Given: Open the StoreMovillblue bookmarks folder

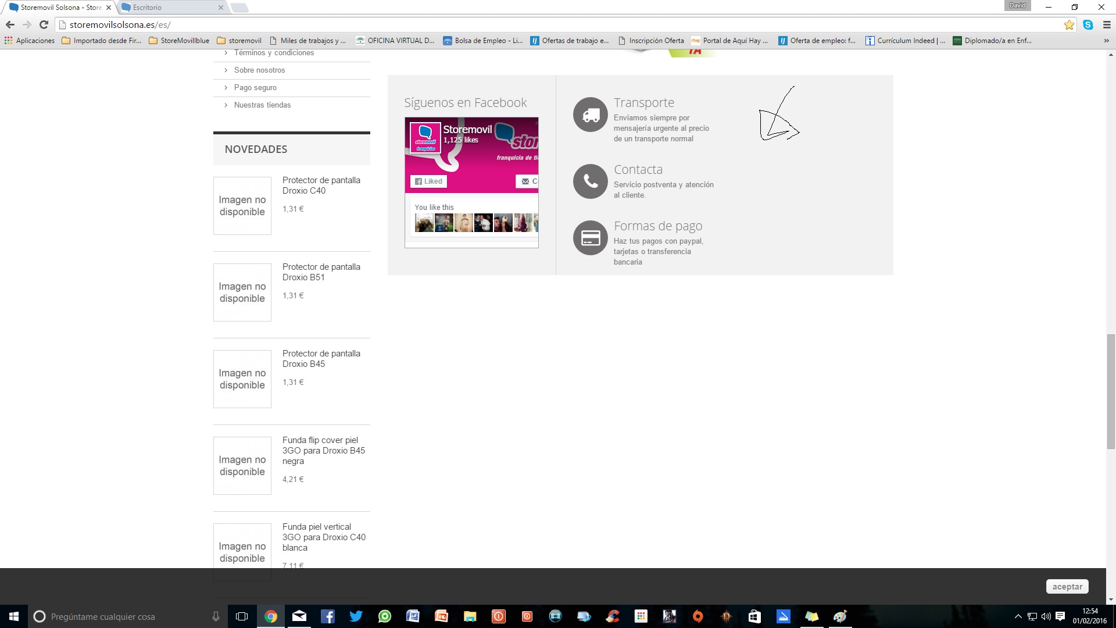Looking at the screenshot, I should pyautogui.click(x=179, y=41).
